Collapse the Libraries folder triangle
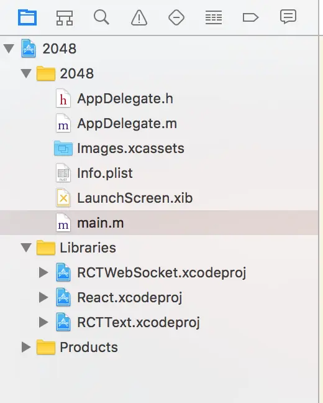 coord(26,248)
